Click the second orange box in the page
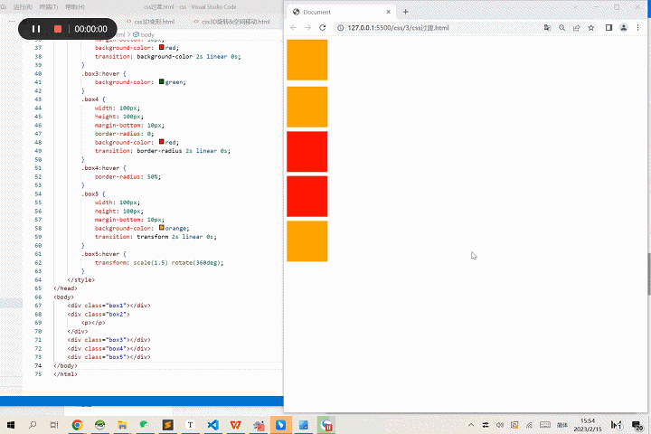 307,107
